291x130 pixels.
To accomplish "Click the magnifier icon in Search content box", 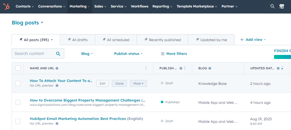I will coord(58,54).
